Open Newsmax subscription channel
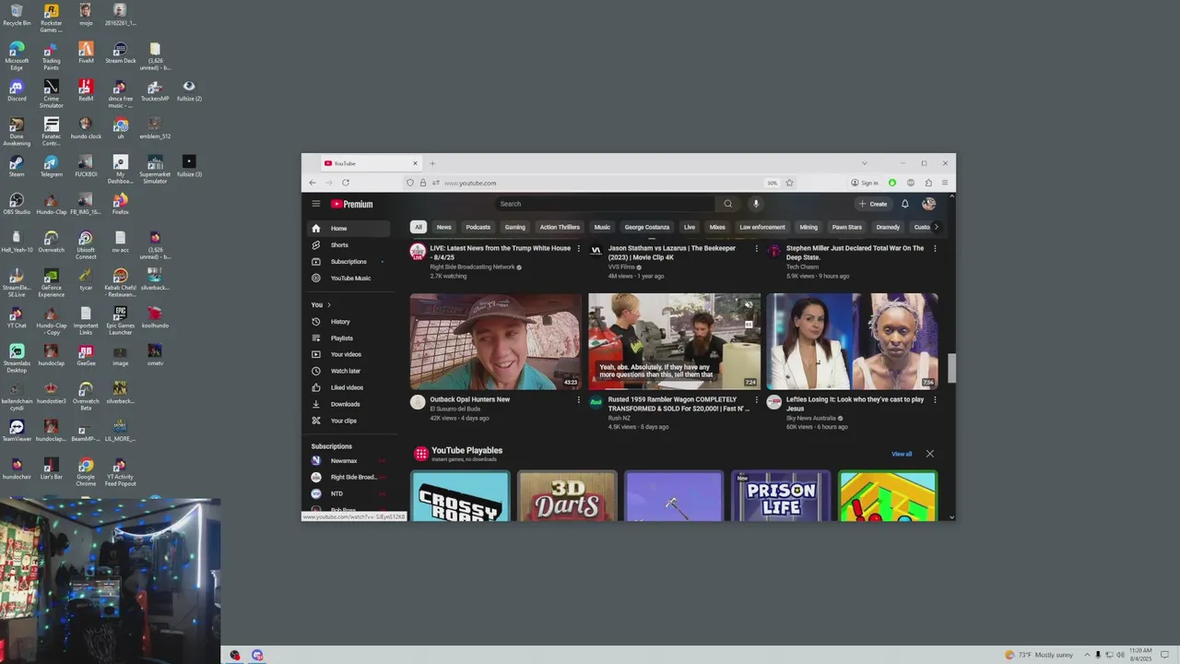The width and height of the screenshot is (1180, 664). point(348,461)
